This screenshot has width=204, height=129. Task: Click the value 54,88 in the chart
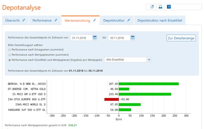tap(114, 110)
